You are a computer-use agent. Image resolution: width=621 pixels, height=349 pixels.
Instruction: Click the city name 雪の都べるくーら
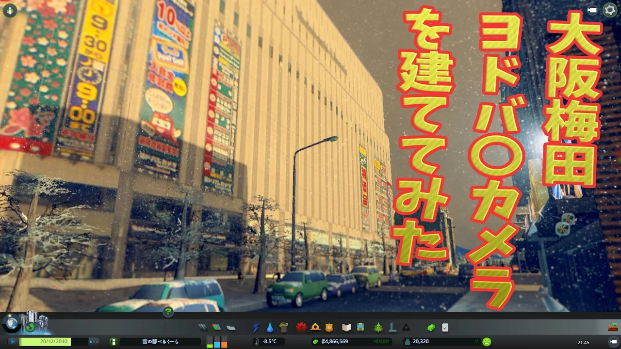[160, 342]
